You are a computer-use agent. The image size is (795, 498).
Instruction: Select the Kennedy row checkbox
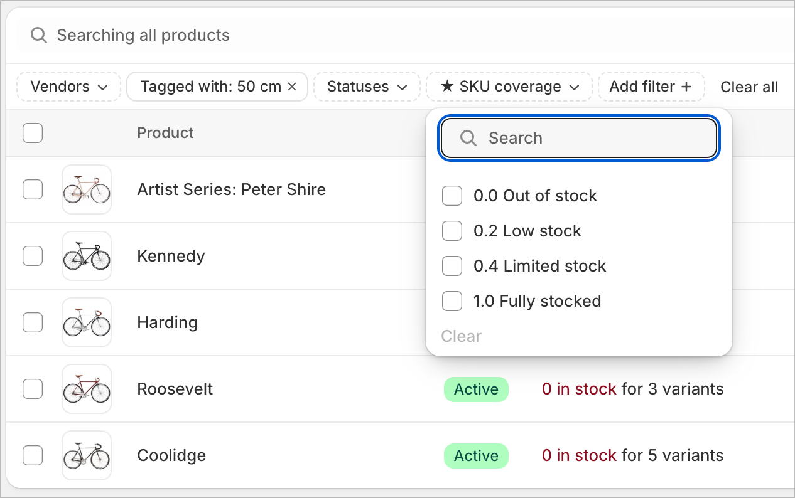33,256
